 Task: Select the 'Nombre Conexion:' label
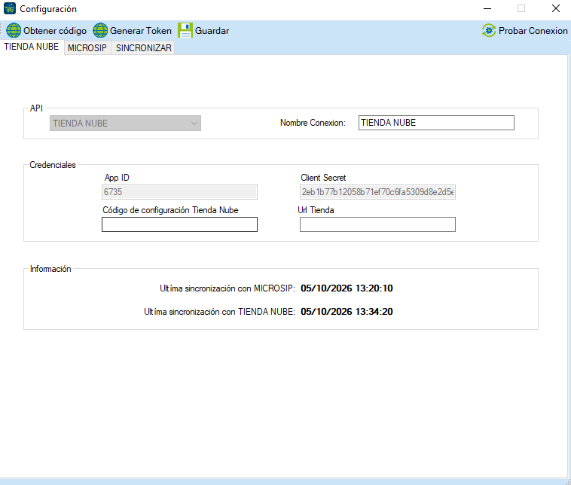tap(313, 123)
